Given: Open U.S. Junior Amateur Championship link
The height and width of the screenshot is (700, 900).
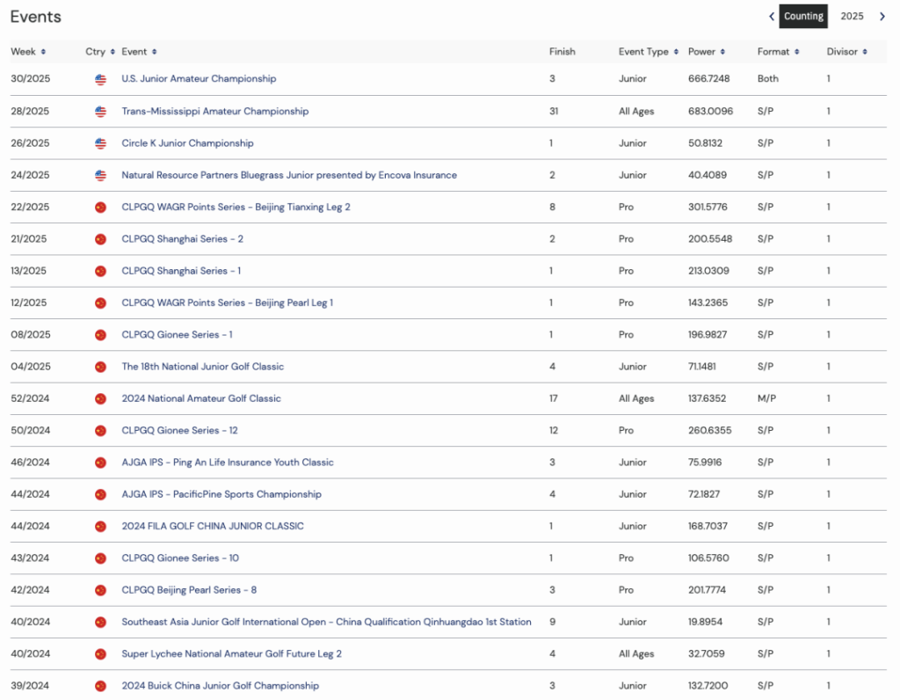Looking at the screenshot, I should [x=199, y=79].
